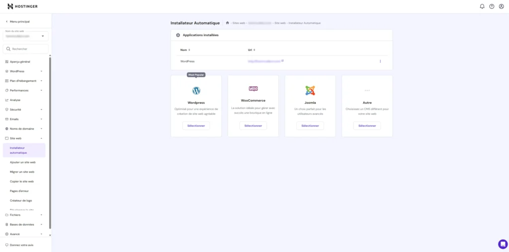The image size is (509, 252).
Task: Open the website name dropdown
Action: point(26,36)
